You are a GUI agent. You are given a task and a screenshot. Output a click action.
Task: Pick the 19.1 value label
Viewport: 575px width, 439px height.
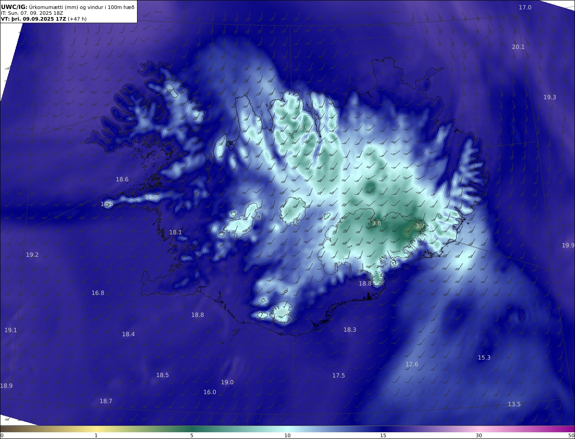pyautogui.click(x=10, y=330)
